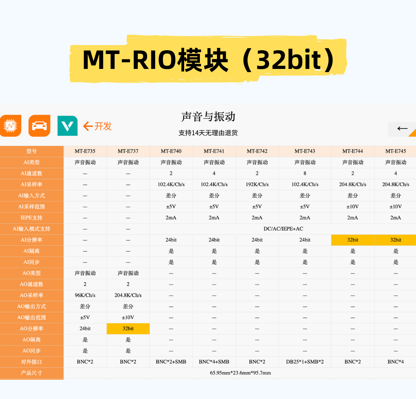Click the DB25*1+SMB*2 interface cell
The image size is (416, 399).
[x=305, y=362]
